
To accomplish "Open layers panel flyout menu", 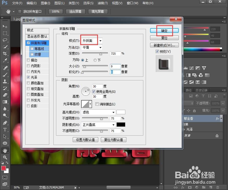I will 224,90.
